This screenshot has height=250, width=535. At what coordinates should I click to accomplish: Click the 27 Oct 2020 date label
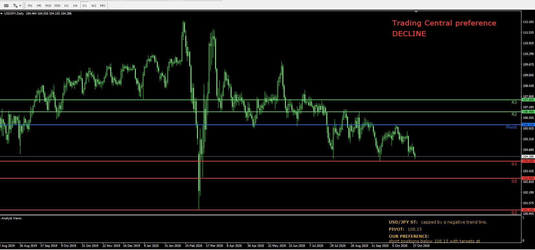tap(421, 246)
